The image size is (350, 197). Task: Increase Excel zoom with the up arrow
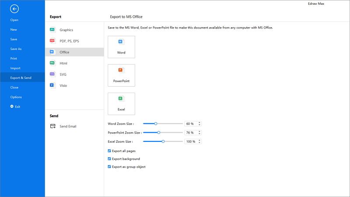[x=199, y=140]
